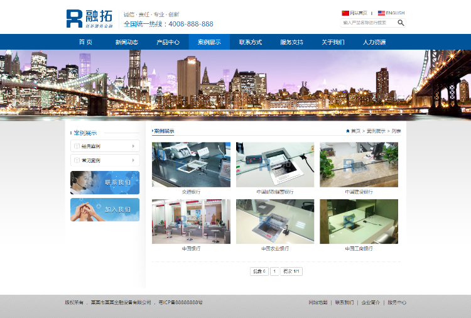
Task: Click the 融拓 company logo
Action: click(90, 19)
